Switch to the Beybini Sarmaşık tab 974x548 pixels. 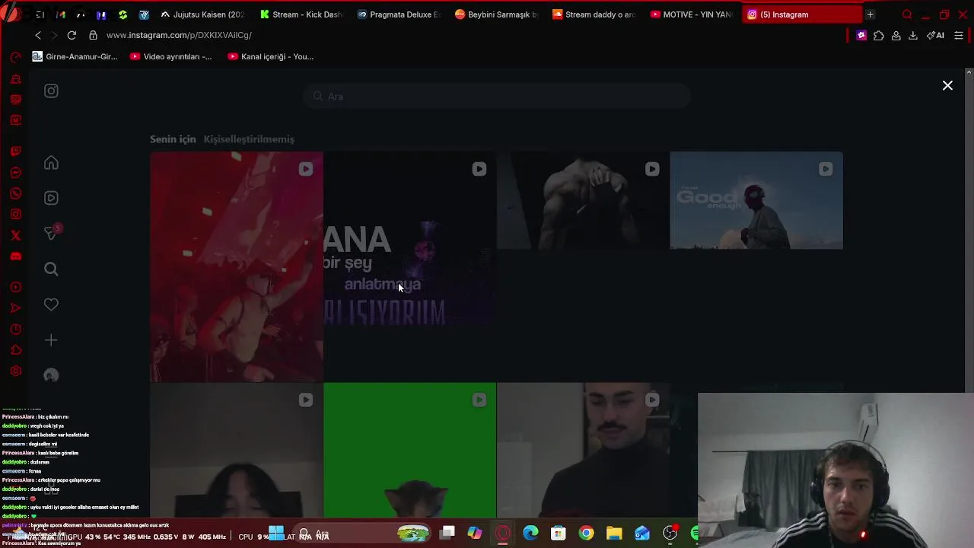pos(496,14)
